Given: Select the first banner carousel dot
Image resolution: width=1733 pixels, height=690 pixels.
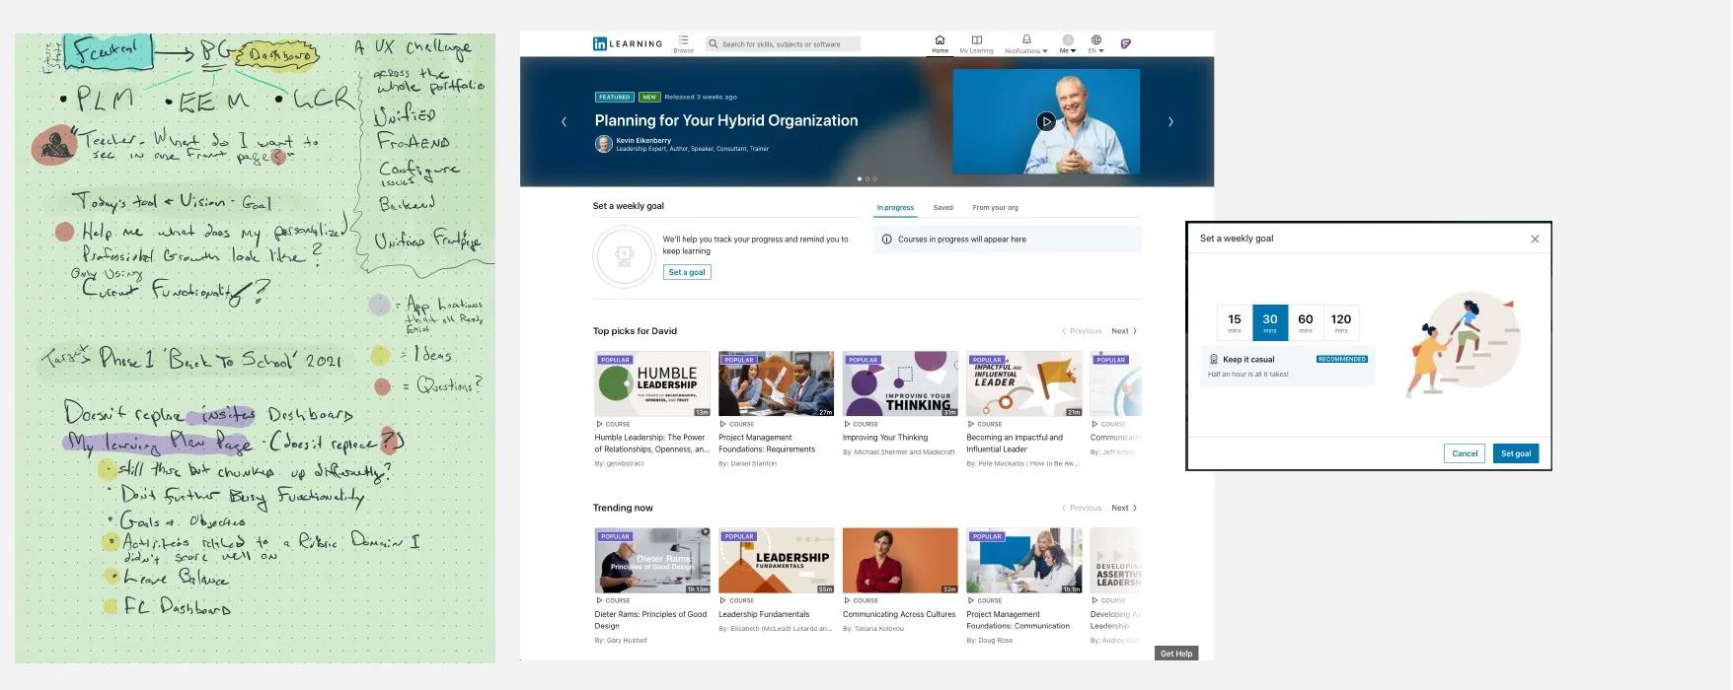Looking at the screenshot, I should (x=860, y=178).
